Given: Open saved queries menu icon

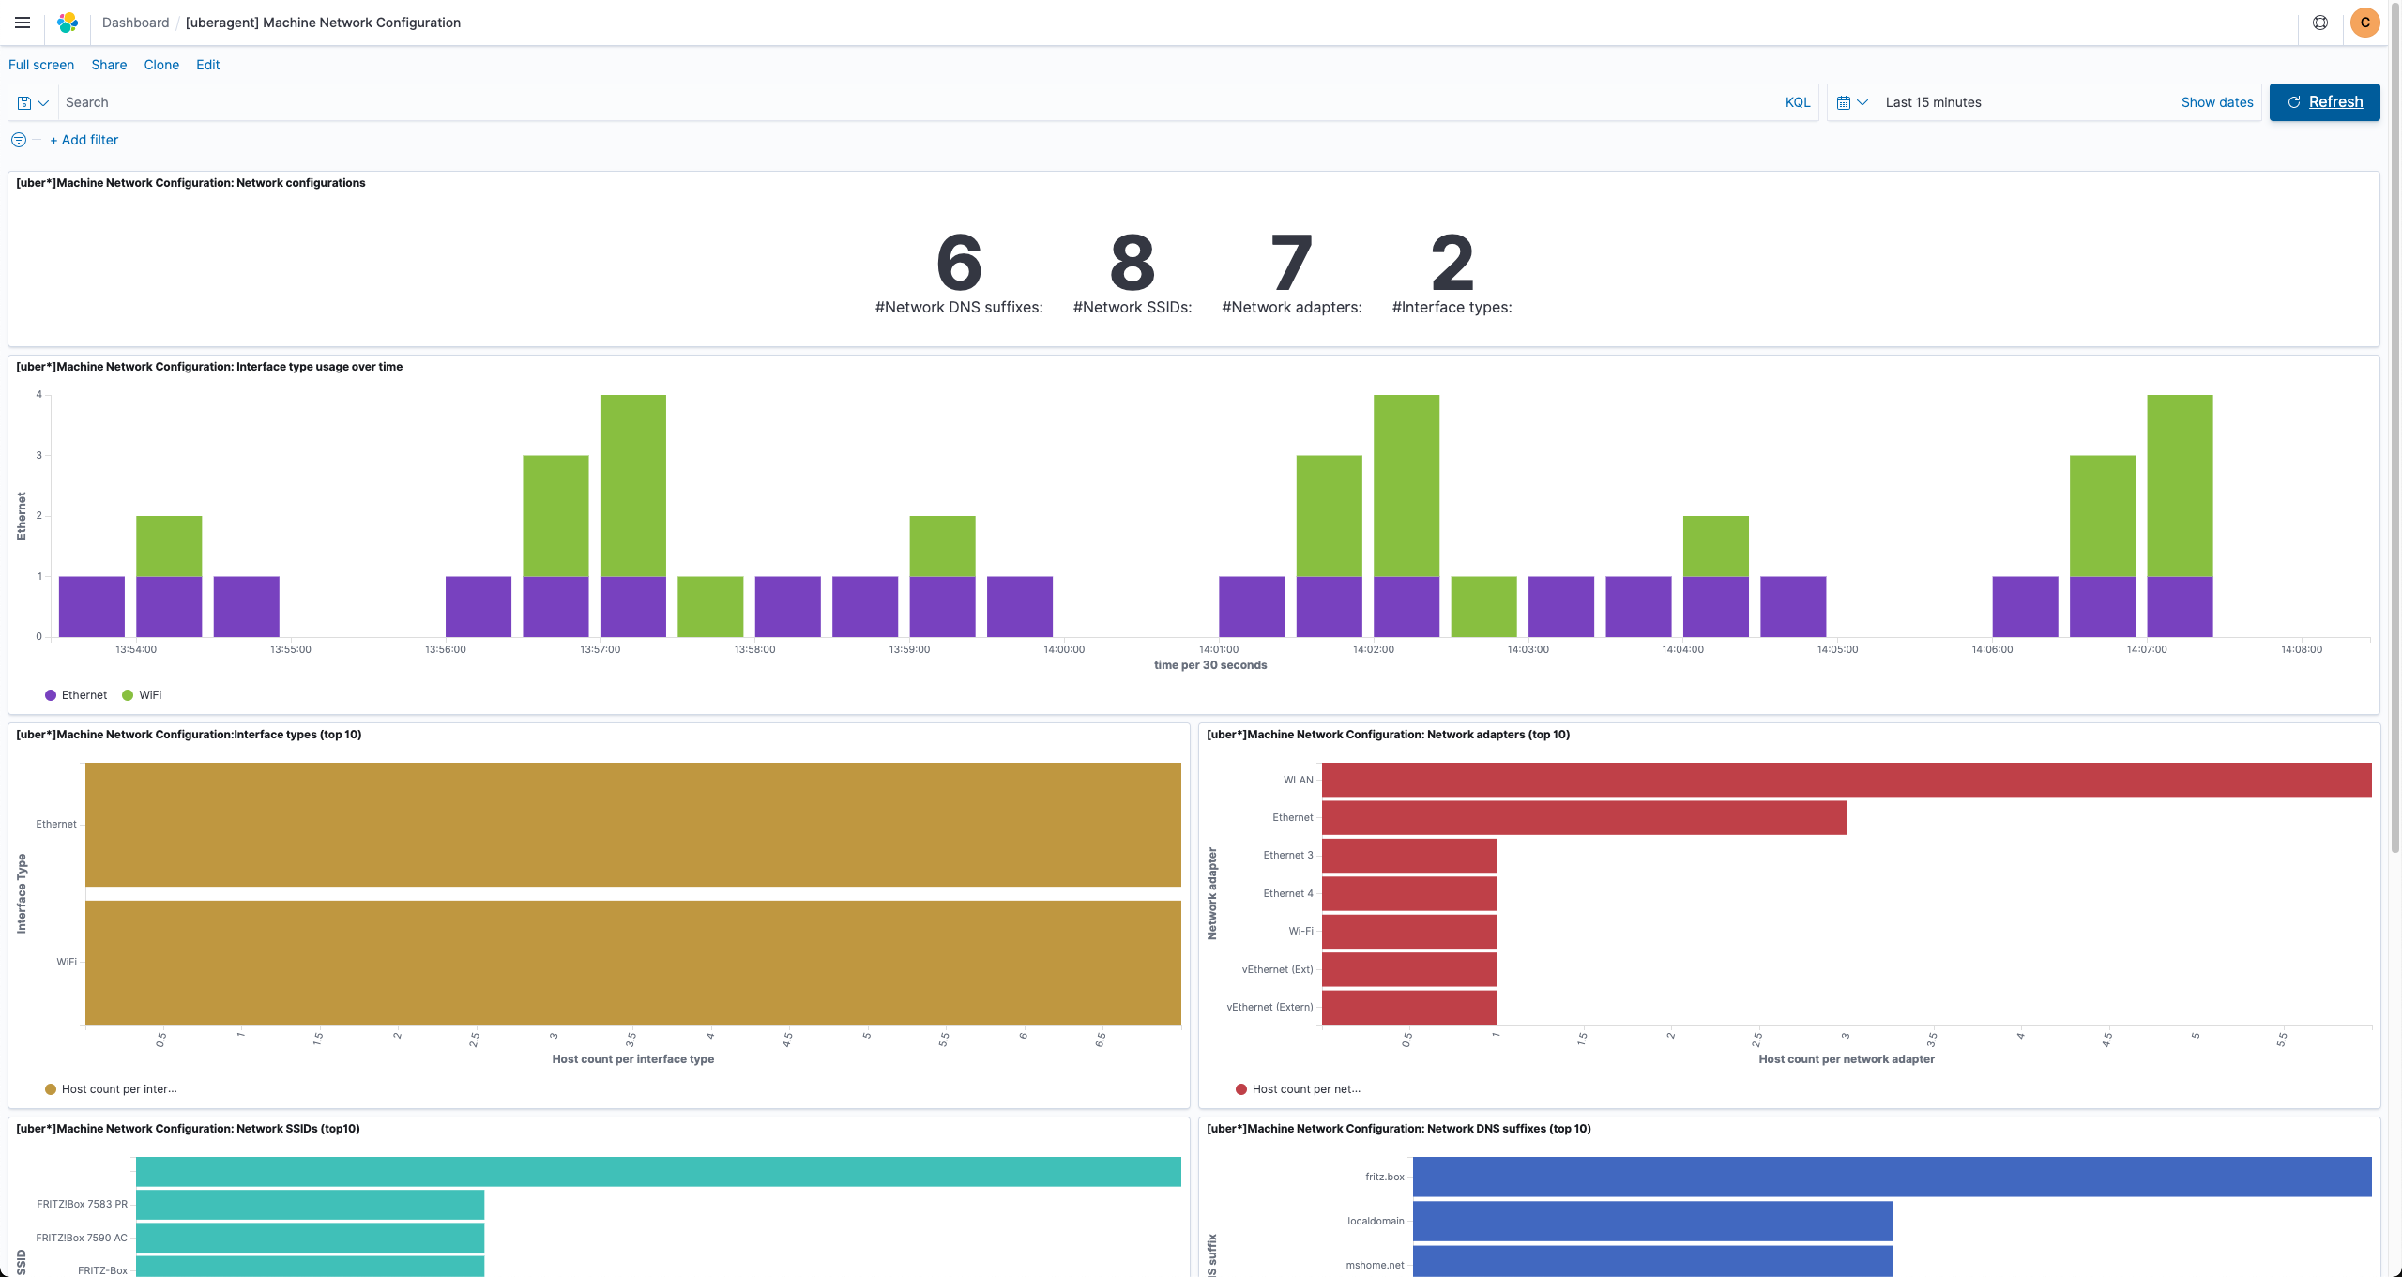Looking at the screenshot, I should coord(33,102).
